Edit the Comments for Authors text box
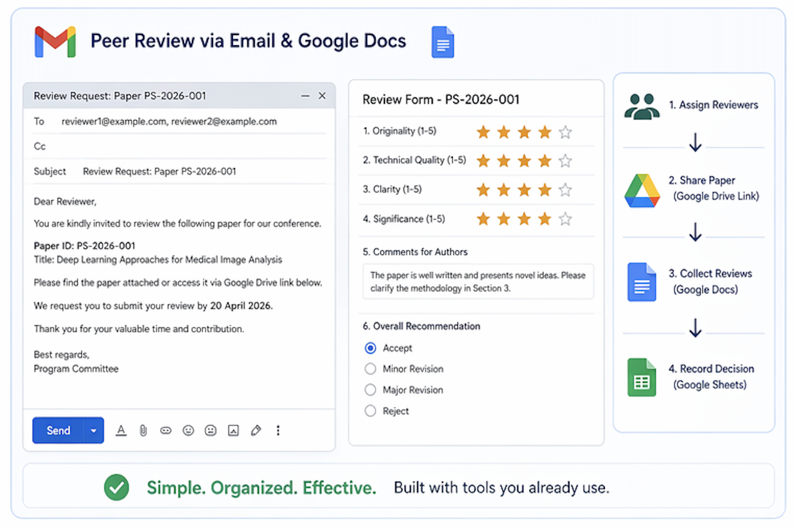 click(477, 282)
